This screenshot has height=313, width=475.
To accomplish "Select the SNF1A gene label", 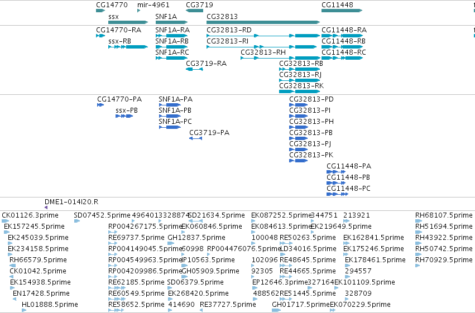I will coord(166,17).
